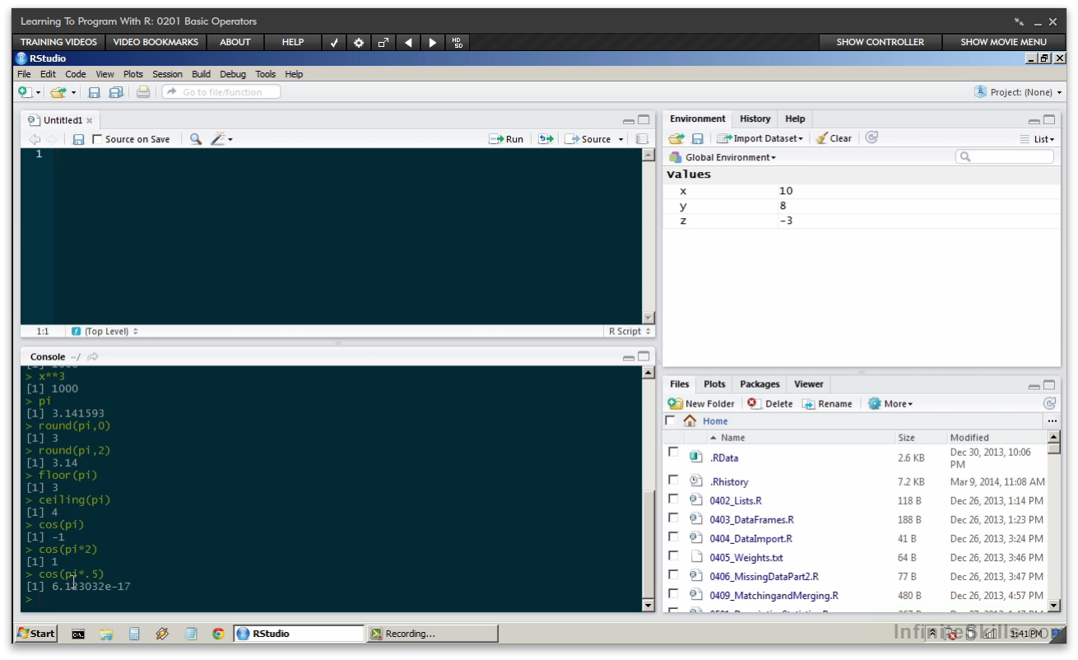Go to previous video with left arrow
The image size is (1078, 660).
pyautogui.click(x=408, y=42)
